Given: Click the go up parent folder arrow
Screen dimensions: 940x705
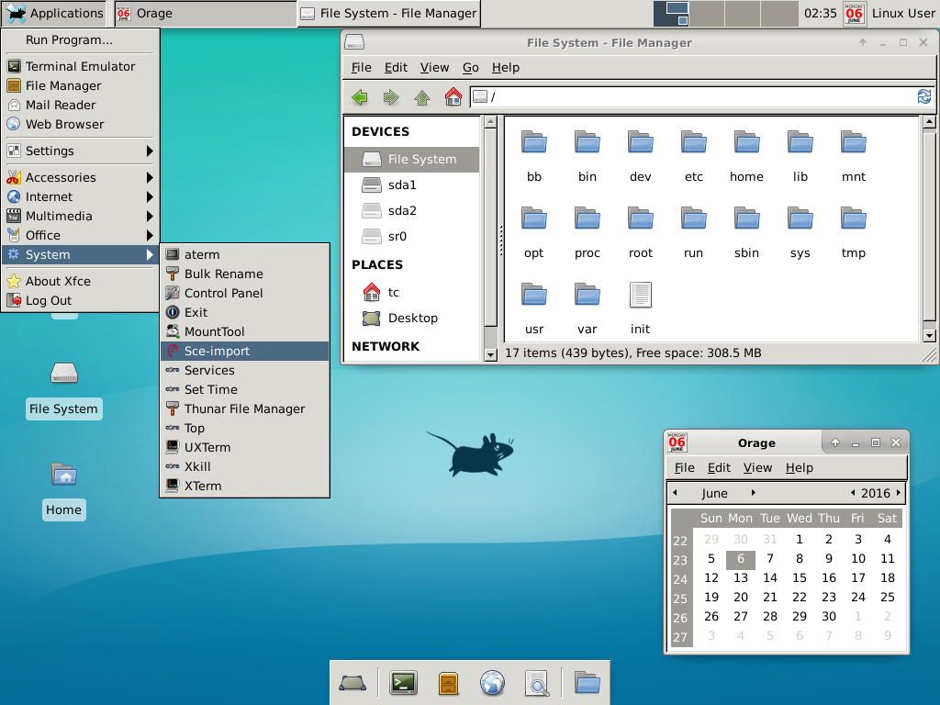Looking at the screenshot, I should click(x=422, y=97).
